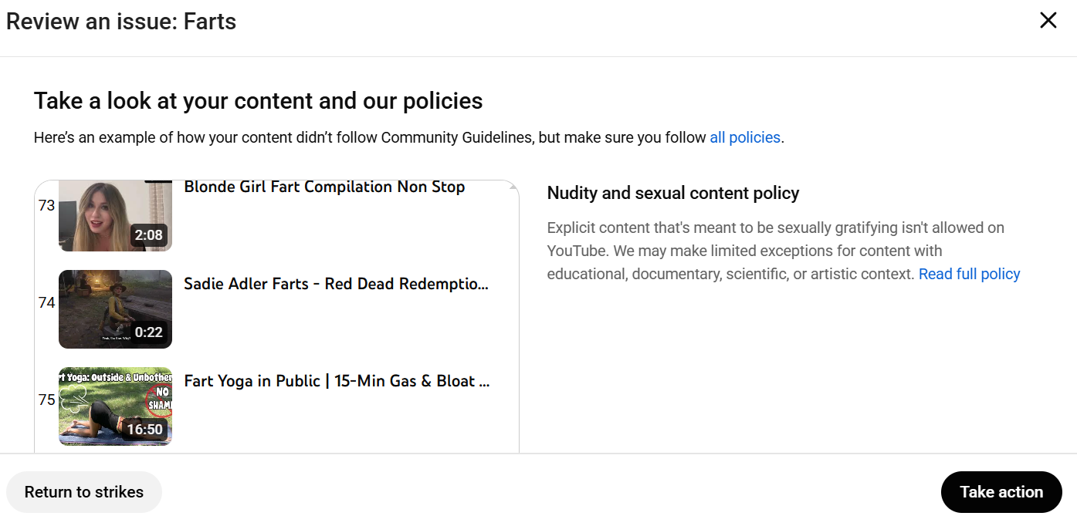Click playlist index number 73

46,206
